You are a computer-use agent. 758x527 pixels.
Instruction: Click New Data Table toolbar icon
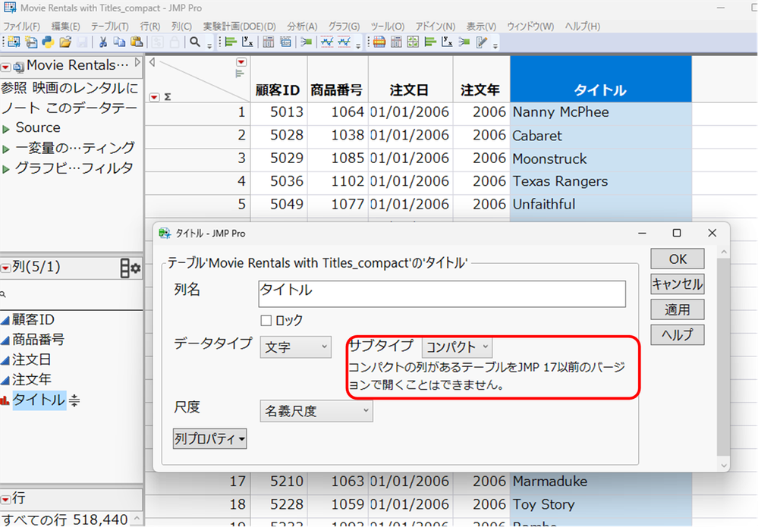(x=14, y=42)
